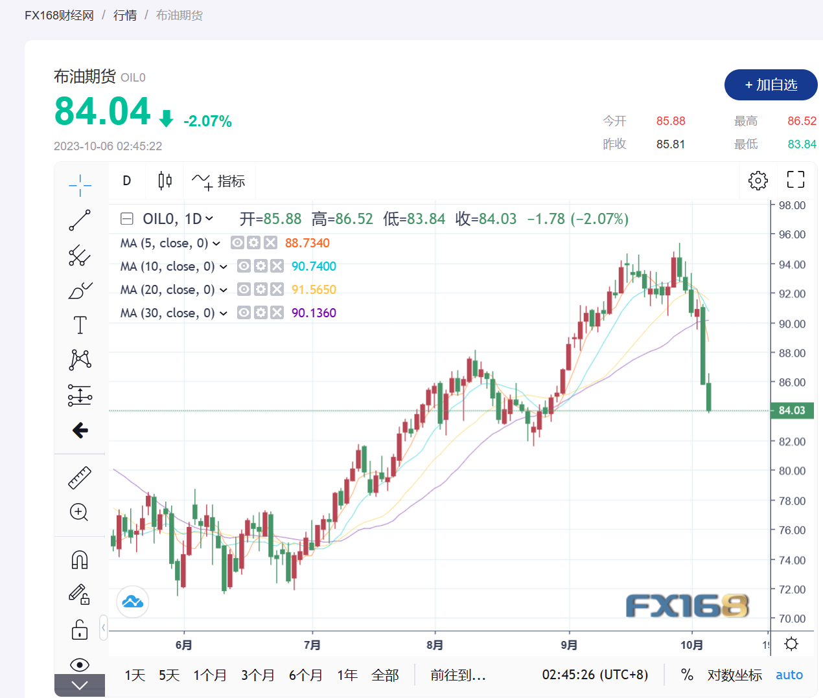
Task: Click the zoom in magnifier tool
Action: point(79,512)
